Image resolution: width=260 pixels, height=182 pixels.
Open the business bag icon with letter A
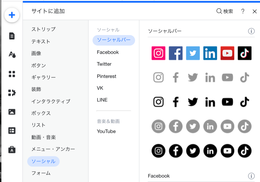12,150
